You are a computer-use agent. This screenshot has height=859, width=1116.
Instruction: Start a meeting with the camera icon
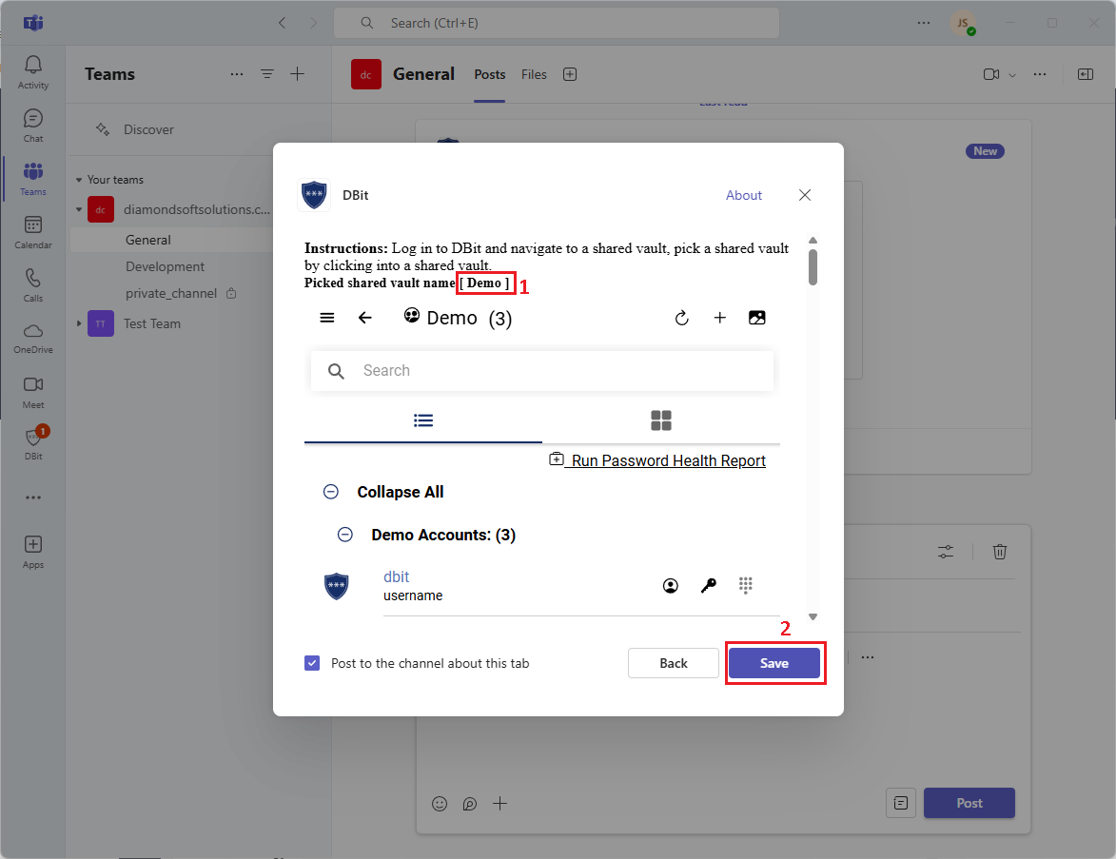point(990,75)
